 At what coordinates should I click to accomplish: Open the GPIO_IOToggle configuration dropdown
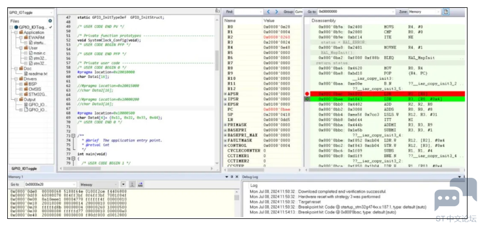[x=31, y=13]
